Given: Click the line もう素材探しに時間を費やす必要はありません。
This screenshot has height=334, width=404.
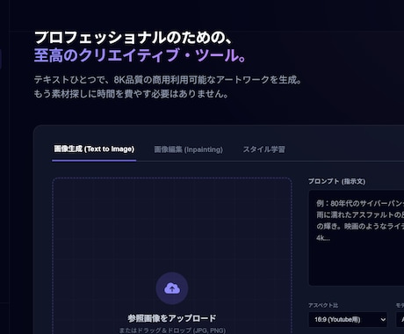Looking at the screenshot, I should click(131, 94).
